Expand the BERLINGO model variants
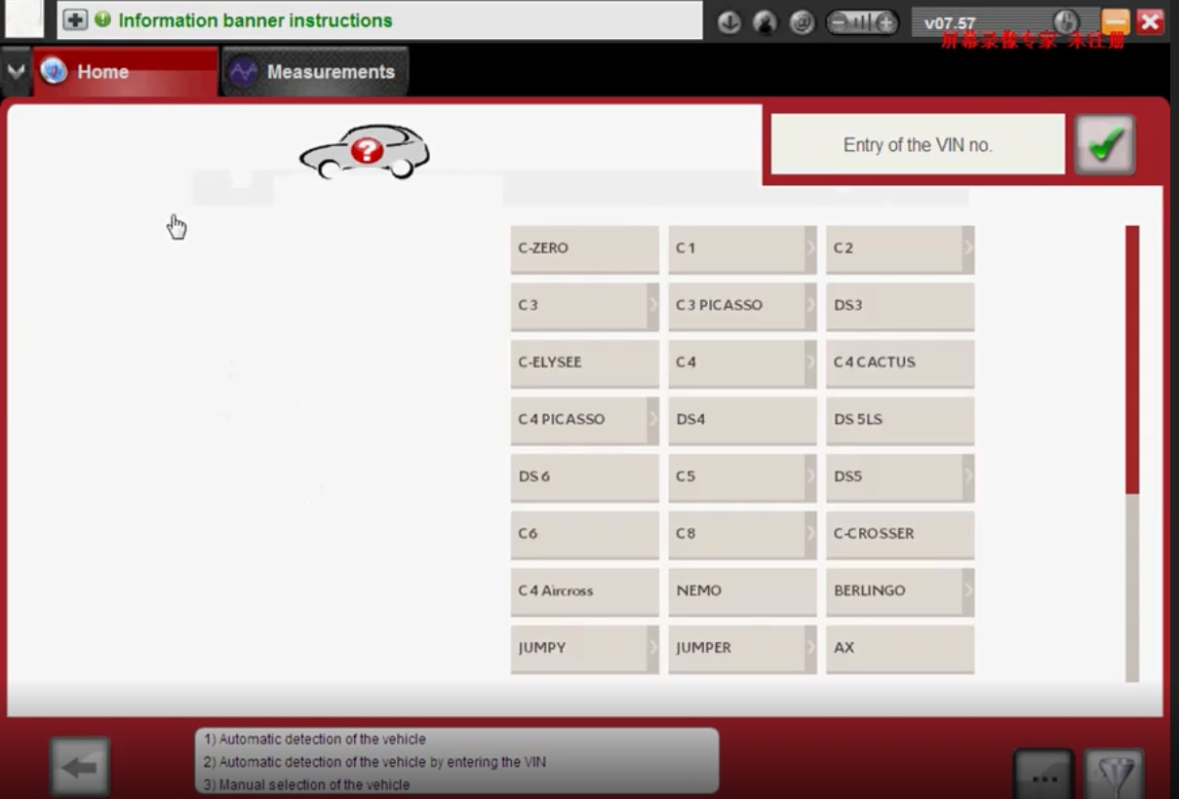This screenshot has width=1179, height=799. (968, 591)
